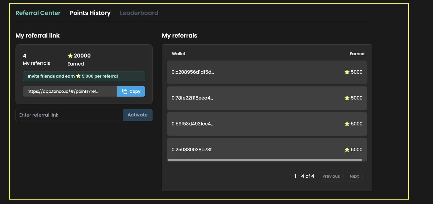Click the star icon in the 0:c208956d1d15d row
Image resolution: width=433 pixels, height=204 pixels.
click(347, 72)
